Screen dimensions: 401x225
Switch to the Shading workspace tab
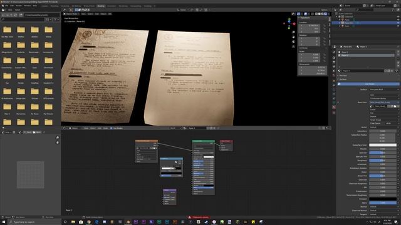pos(101,6)
